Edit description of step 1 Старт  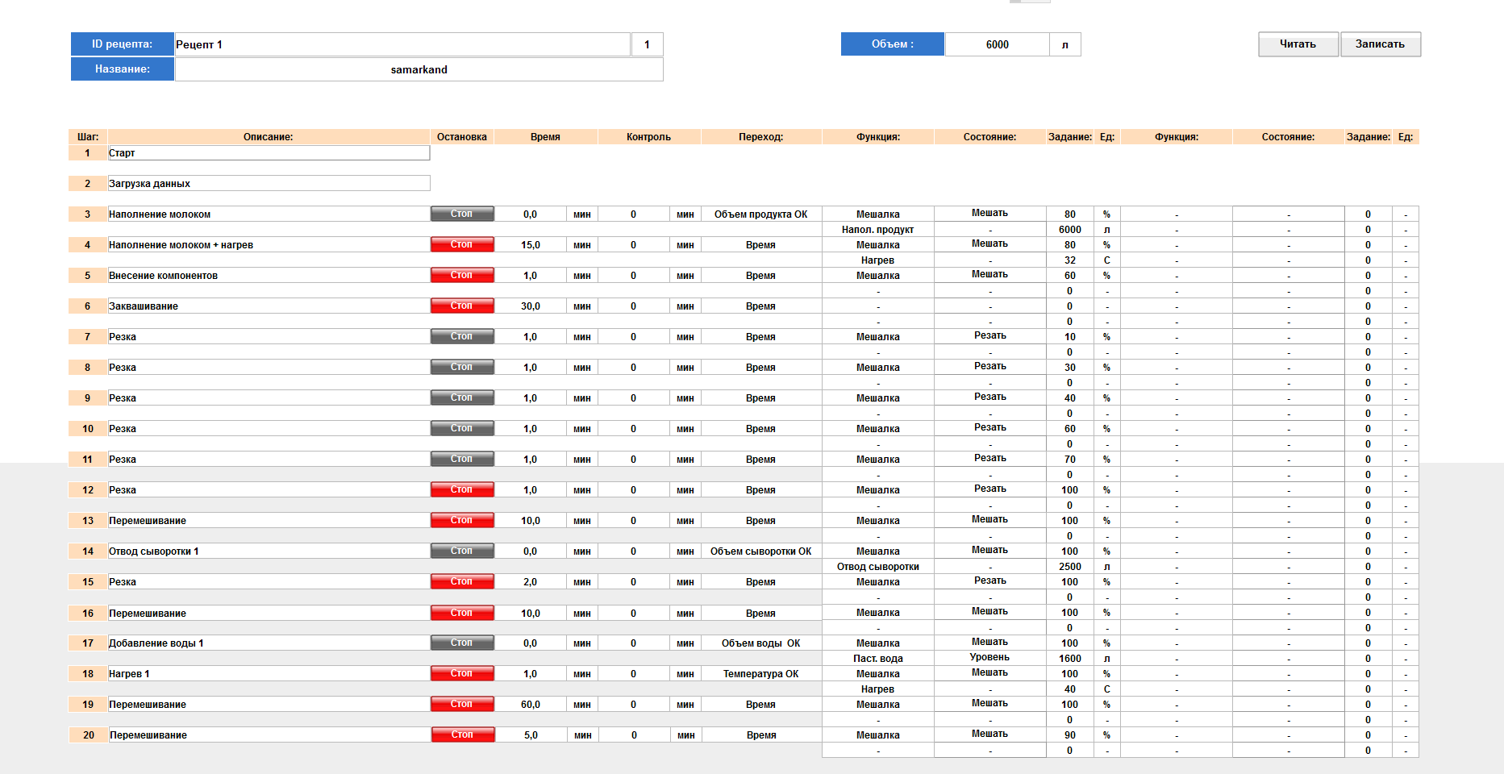[x=269, y=153]
